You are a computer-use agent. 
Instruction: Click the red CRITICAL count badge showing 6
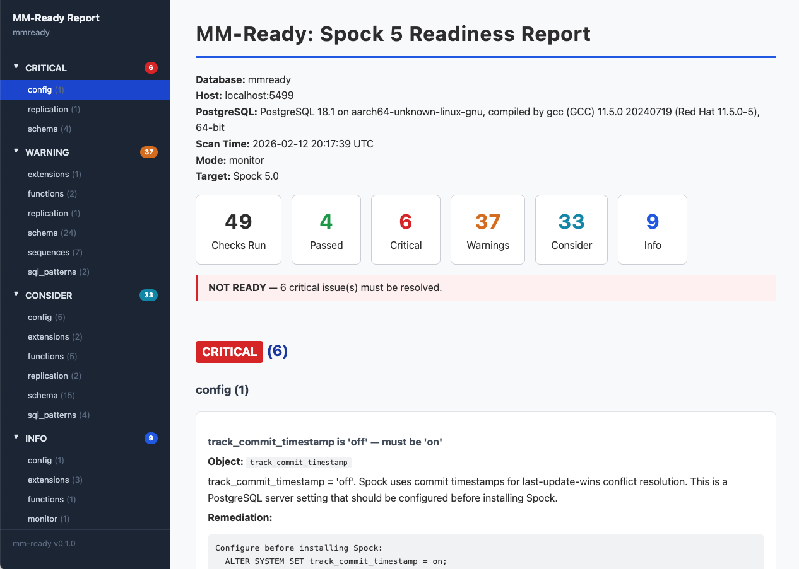click(150, 67)
